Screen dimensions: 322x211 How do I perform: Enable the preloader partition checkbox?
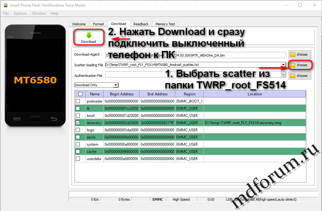(x=78, y=101)
